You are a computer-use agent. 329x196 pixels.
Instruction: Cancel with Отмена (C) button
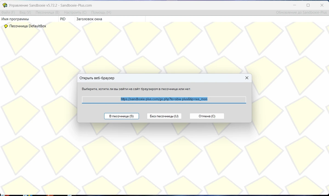(207, 116)
